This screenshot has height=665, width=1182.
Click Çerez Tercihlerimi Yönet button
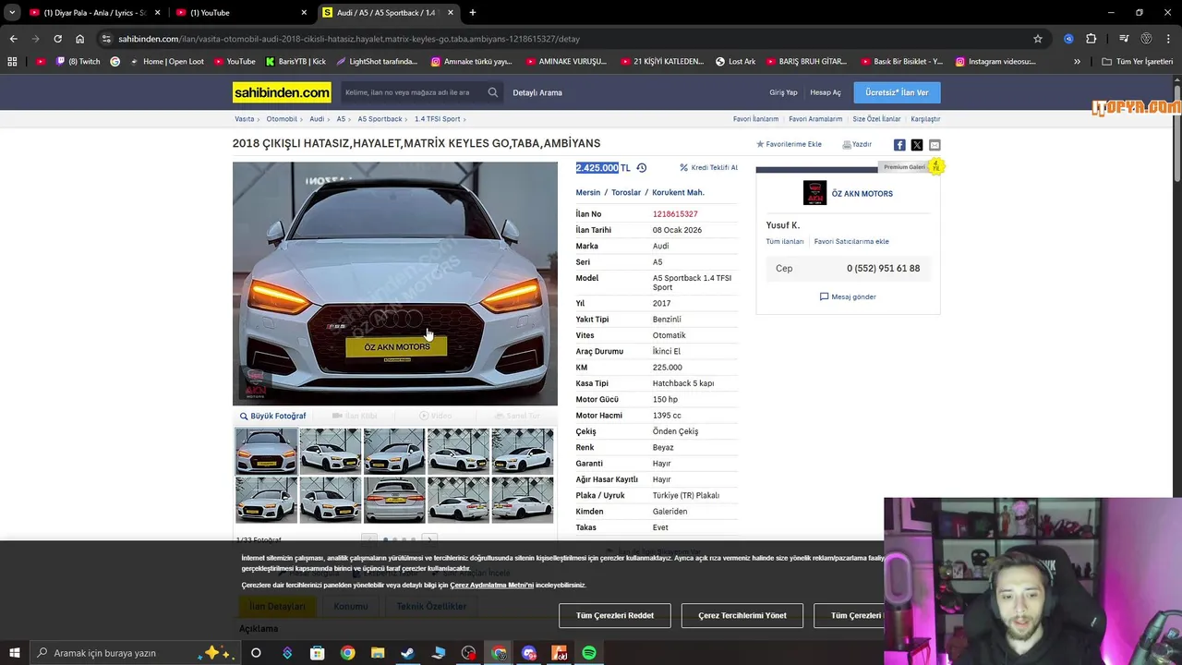pyautogui.click(x=742, y=615)
